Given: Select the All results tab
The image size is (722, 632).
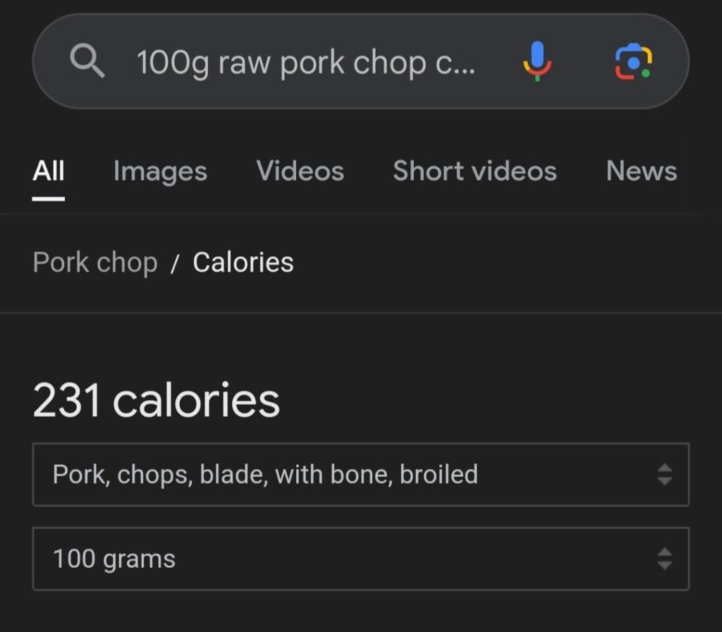Looking at the screenshot, I should point(49,171).
